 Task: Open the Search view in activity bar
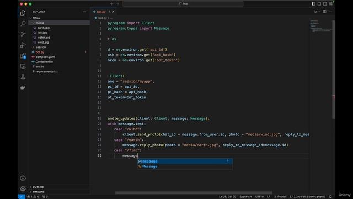(x=23, y=23)
